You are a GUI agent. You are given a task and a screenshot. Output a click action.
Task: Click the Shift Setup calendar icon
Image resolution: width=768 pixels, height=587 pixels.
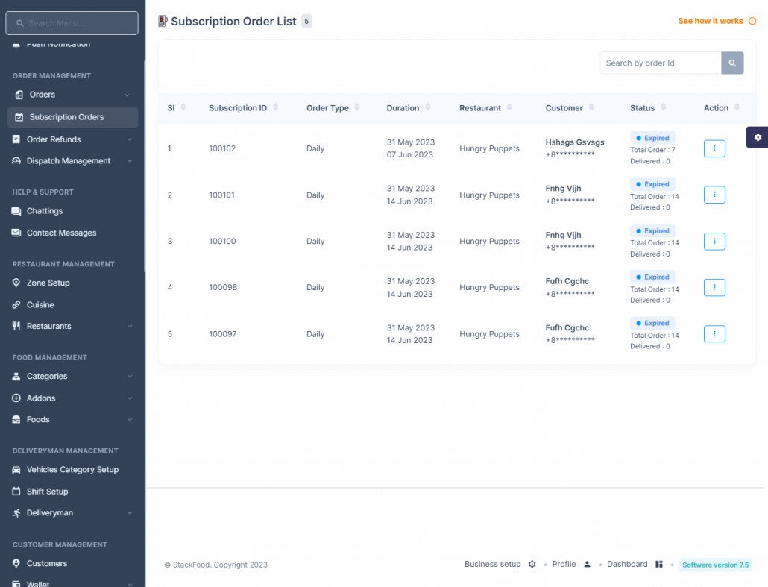[16, 492]
